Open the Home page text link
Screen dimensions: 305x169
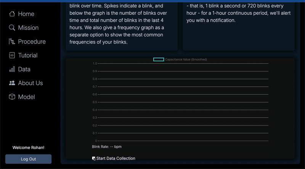tap(26, 14)
